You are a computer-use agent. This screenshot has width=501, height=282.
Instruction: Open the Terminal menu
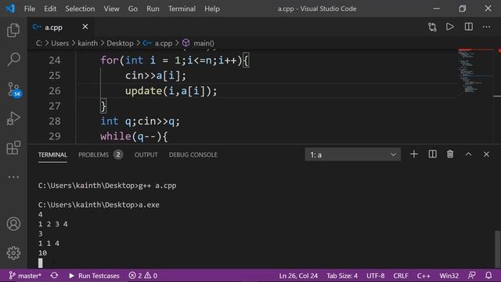click(x=182, y=9)
